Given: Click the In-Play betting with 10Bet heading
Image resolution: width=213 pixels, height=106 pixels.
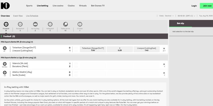Looking at the screenshot, I should click(17, 87).
